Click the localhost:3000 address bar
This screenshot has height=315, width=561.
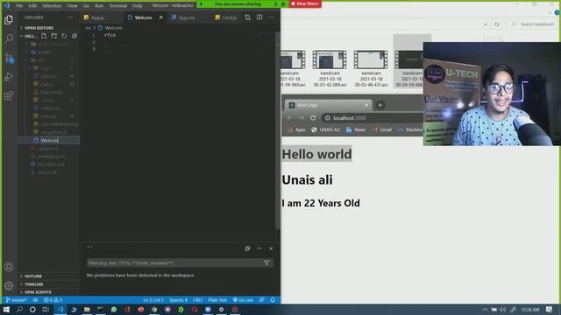(x=372, y=118)
